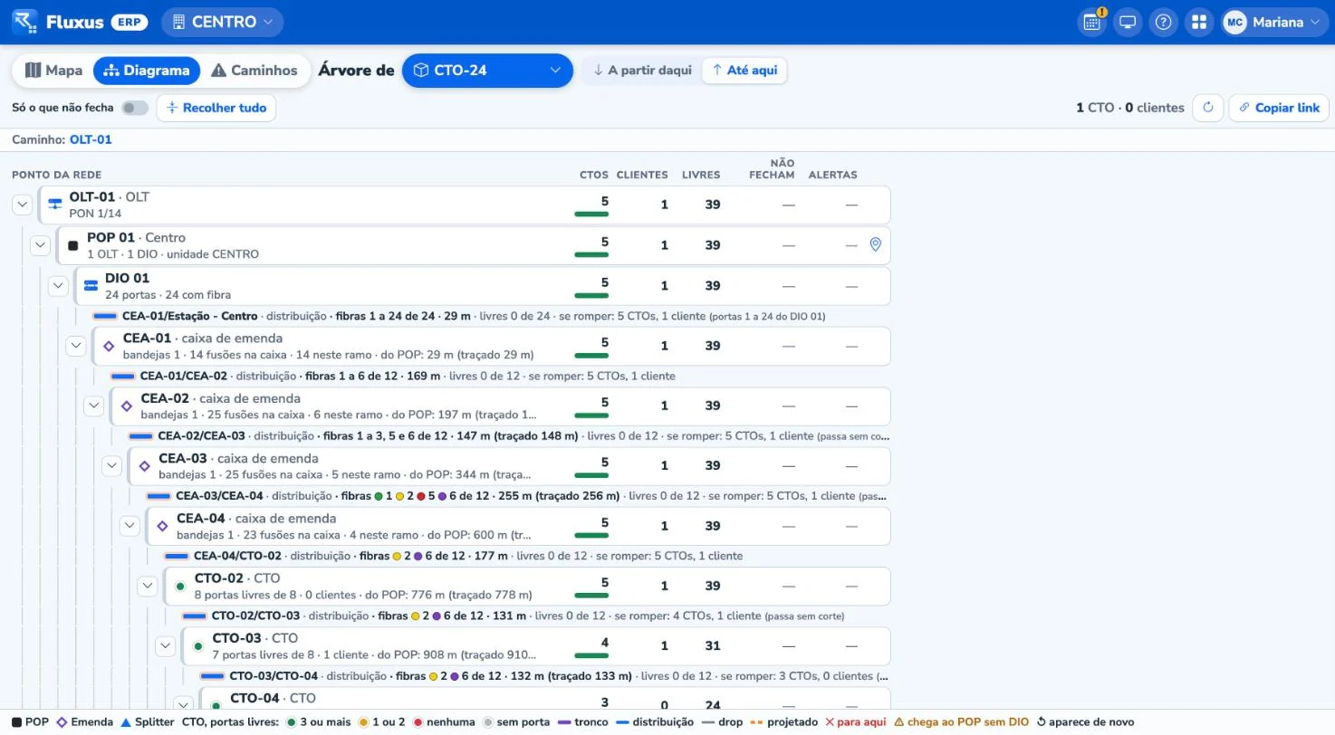This screenshot has height=735, width=1335.
Task: Click the green CTOS bar on CTO-03 row
Action: click(x=591, y=655)
